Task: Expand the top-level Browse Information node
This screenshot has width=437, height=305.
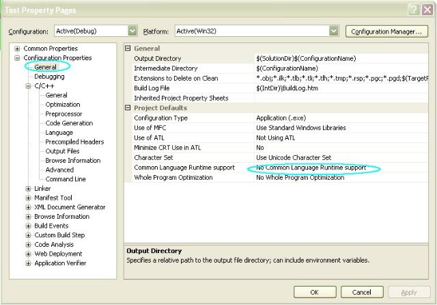Action: click(x=28, y=217)
